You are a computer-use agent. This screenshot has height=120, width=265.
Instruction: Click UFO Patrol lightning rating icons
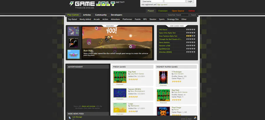[x=191, y=30]
